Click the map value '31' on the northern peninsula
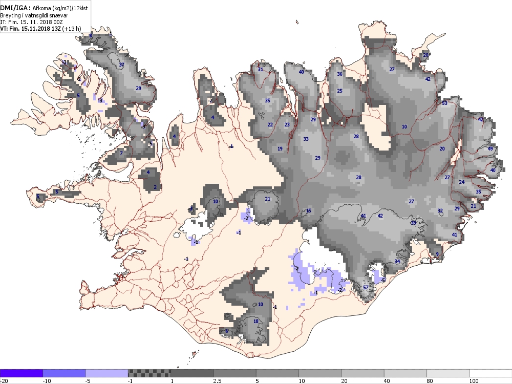The image size is (512, 384). 260,69
